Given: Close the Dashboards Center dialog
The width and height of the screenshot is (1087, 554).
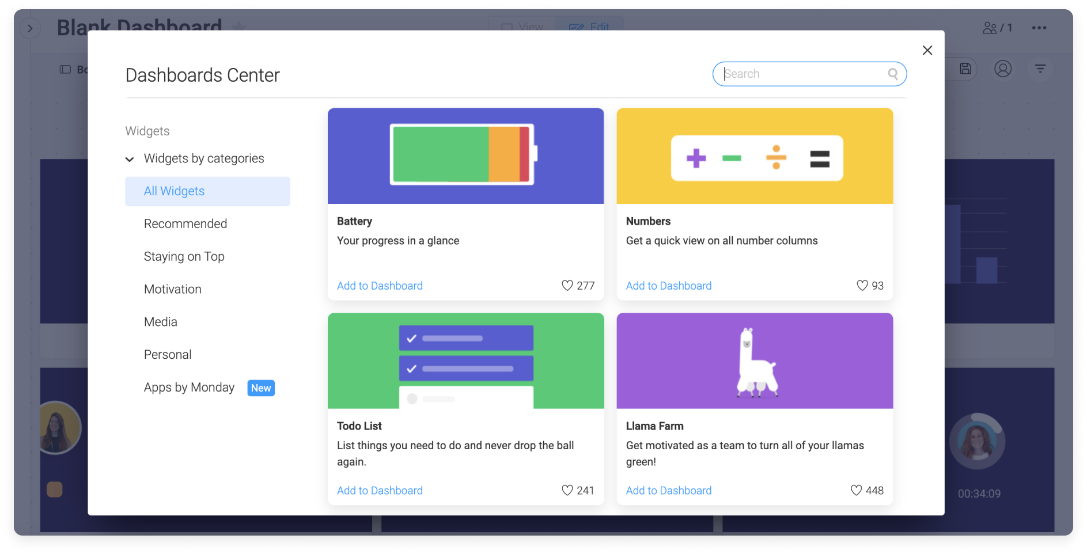Looking at the screenshot, I should click(x=927, y=50).
